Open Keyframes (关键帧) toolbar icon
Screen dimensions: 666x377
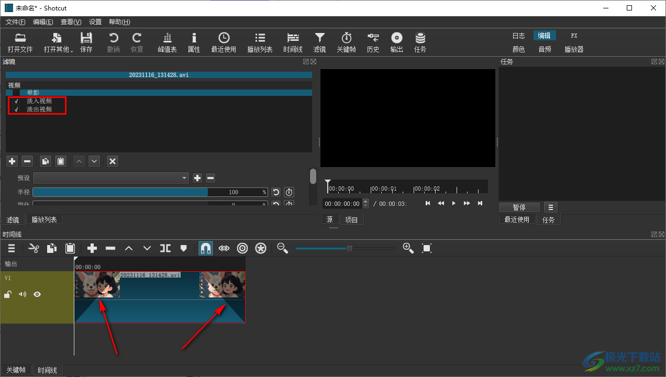[x=346, y=42]
